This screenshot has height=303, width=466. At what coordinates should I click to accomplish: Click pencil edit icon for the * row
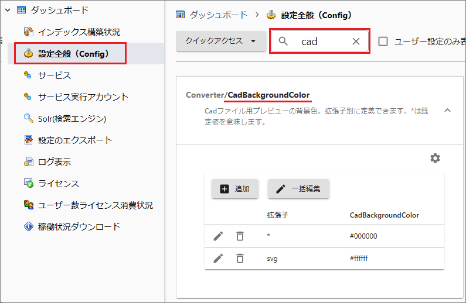pos(218,236)
